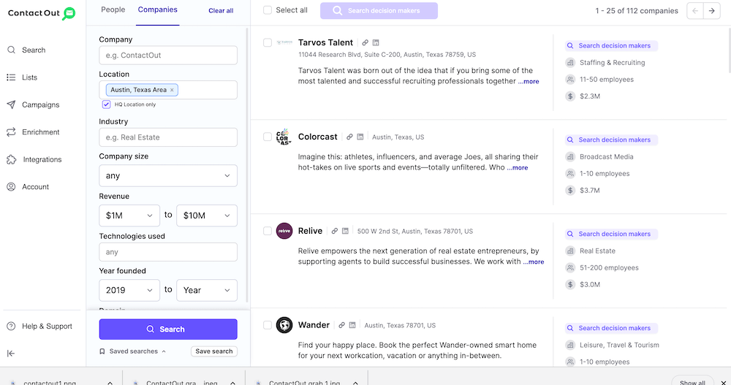Click the ContactOut logo
The image size is (731, 385).
(42, 13)
